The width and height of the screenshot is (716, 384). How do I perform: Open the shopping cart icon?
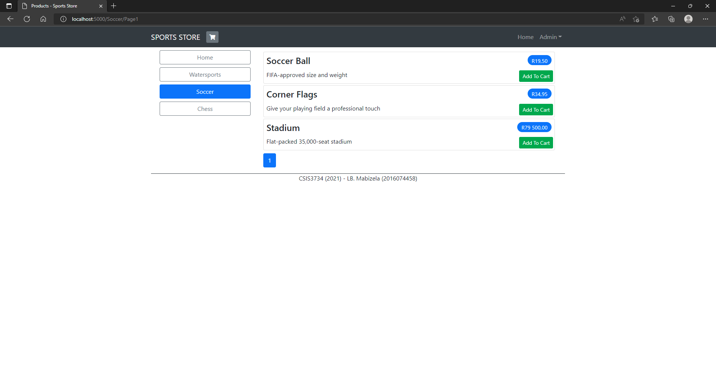point(212,37)
